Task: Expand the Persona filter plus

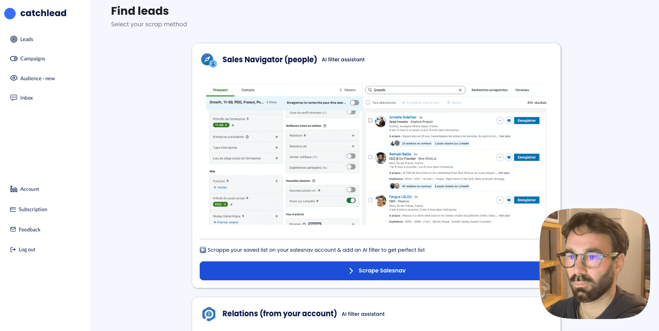Action: coord(353,224)
